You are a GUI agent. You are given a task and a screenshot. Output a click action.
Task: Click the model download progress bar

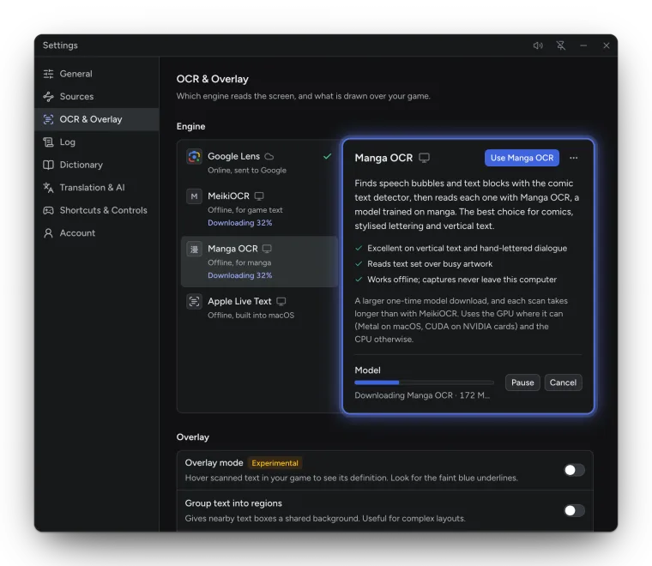point(424,382)
